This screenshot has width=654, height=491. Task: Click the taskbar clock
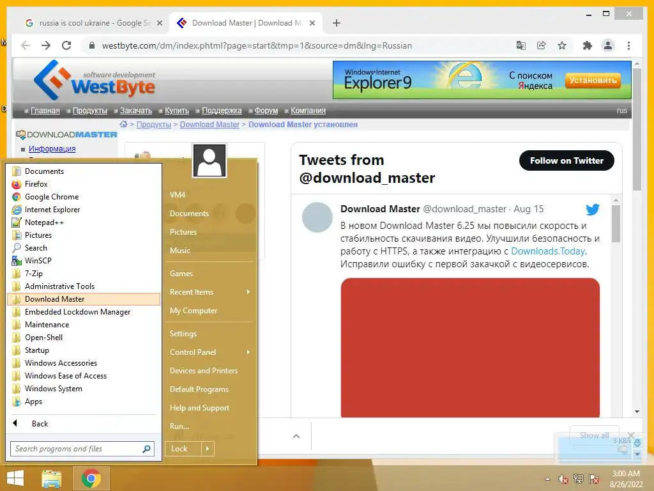(x=626, y=479)
